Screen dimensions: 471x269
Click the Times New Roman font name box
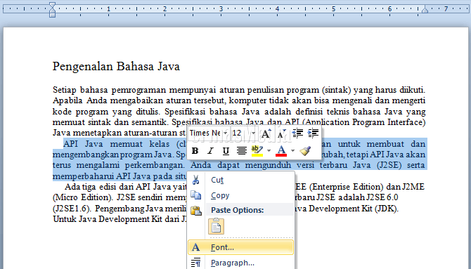pyautogui.click(x=205, y=133)
